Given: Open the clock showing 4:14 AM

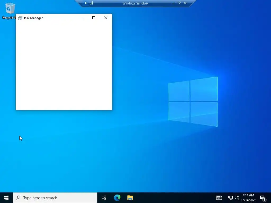Looking at the screenshot, I should (248, 198).
